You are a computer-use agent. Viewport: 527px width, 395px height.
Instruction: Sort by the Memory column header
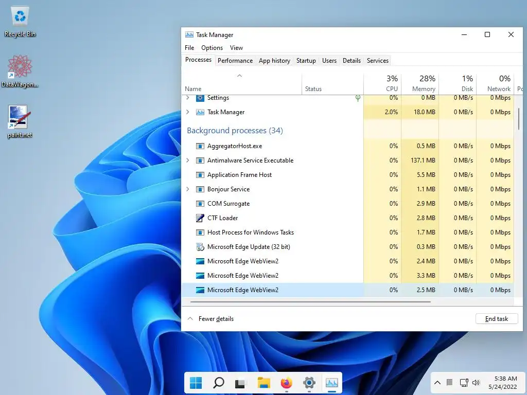(420, 84)
